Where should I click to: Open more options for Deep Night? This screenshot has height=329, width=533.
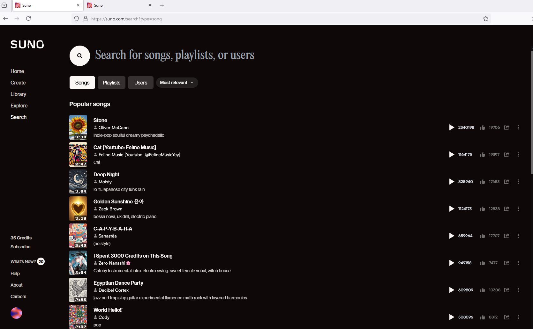[518, 182]
